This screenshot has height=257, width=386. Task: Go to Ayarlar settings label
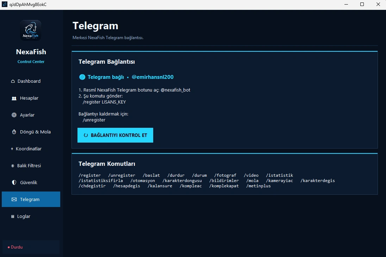point(27,115)
